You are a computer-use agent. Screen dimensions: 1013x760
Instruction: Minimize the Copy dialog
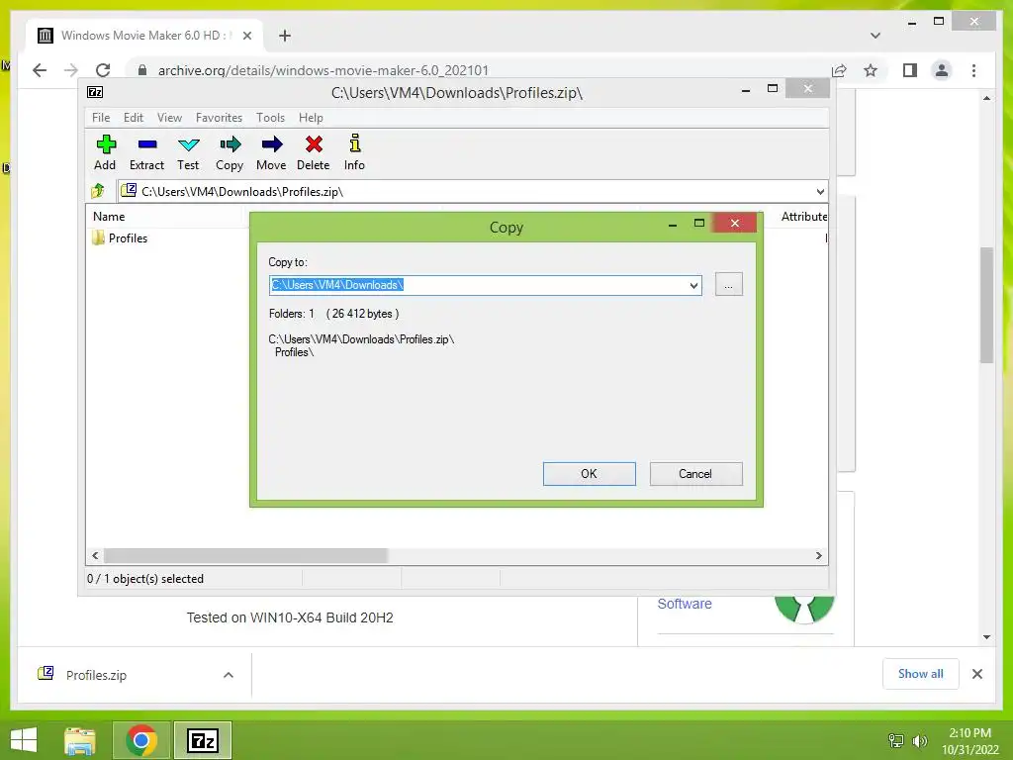point(673,224)
